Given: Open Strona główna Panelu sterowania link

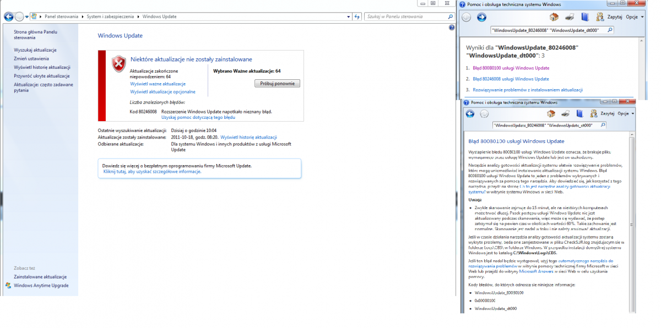Looking at the screenshot, I should click(x=35, y=35).
